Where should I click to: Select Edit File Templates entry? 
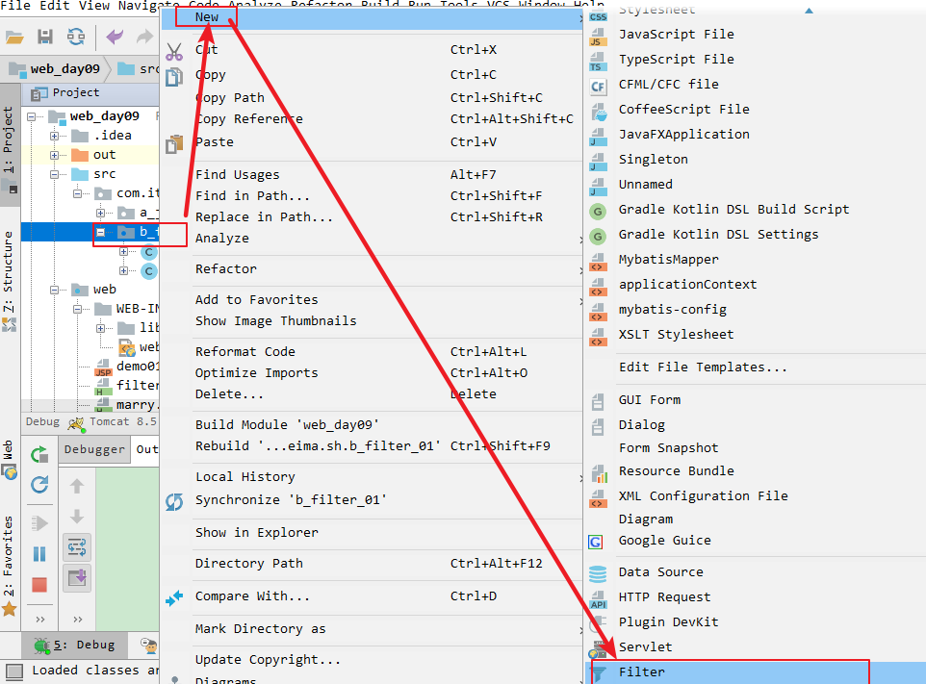coord(755,367)
